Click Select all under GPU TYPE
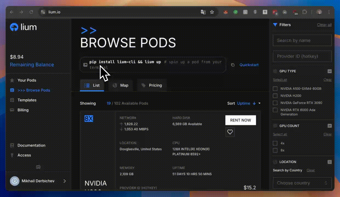Viewport: 340px width, 197px height. pyautogui.click(x=280, y=80)
